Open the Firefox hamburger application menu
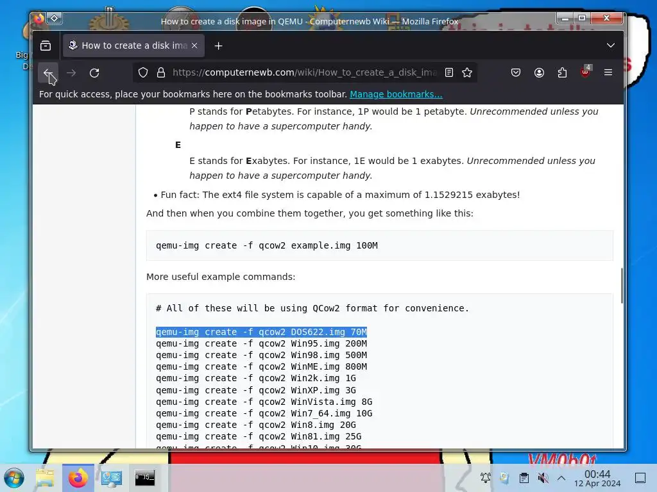The height and width of the screenshot is (492, 657). [x=608, y=73]
